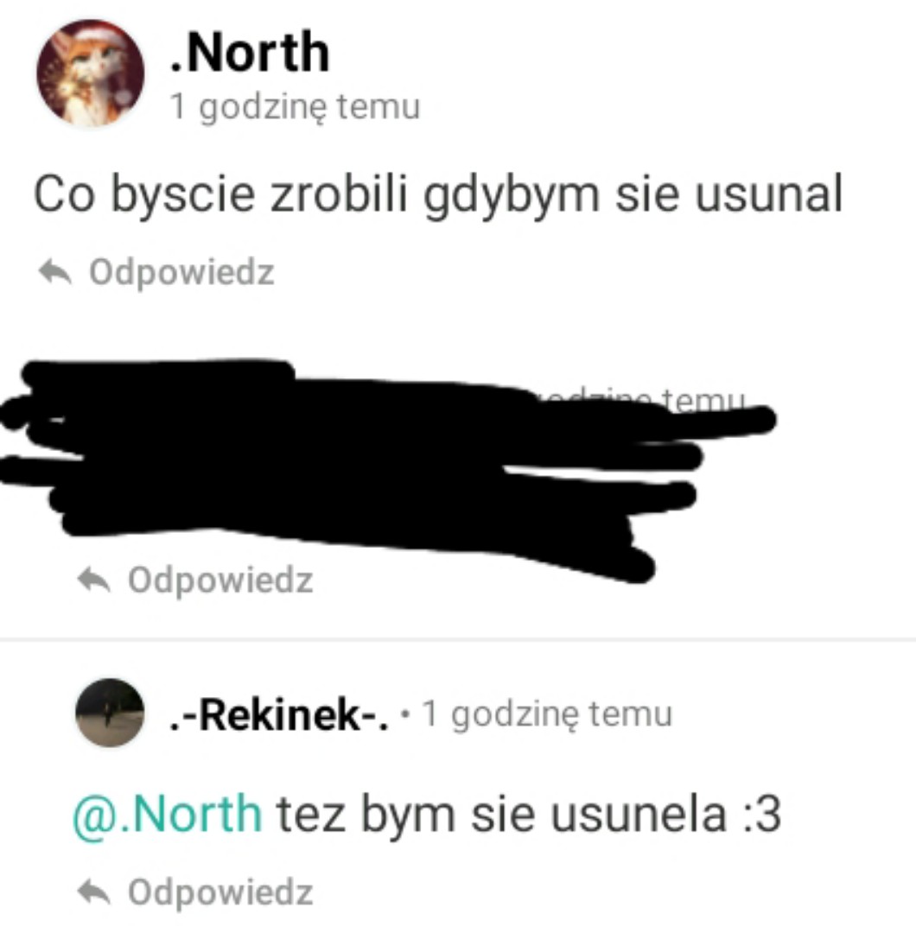Click reply arrow icon under .North's post
Image resolution: width=916 pixels, height=939 pixels.
click(x=55, y=272)
